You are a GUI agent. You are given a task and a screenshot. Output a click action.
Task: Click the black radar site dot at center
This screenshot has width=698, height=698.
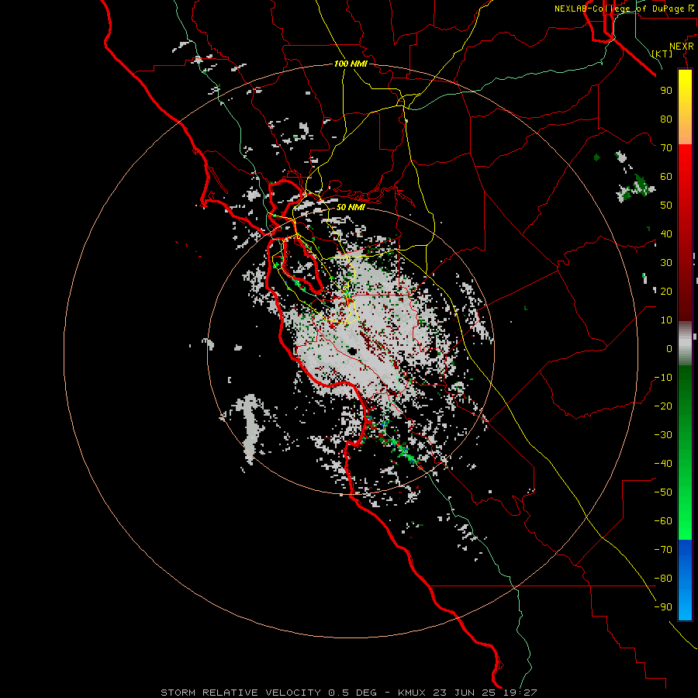click(352, 351)
